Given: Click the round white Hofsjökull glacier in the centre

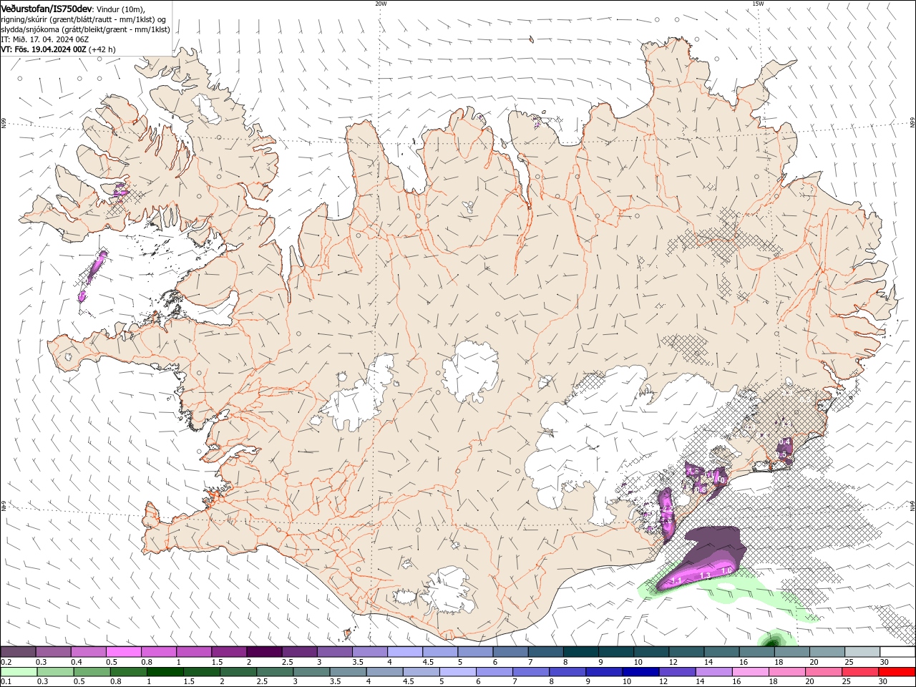Looking at the screenshot, I should click(x=470, y=371).
